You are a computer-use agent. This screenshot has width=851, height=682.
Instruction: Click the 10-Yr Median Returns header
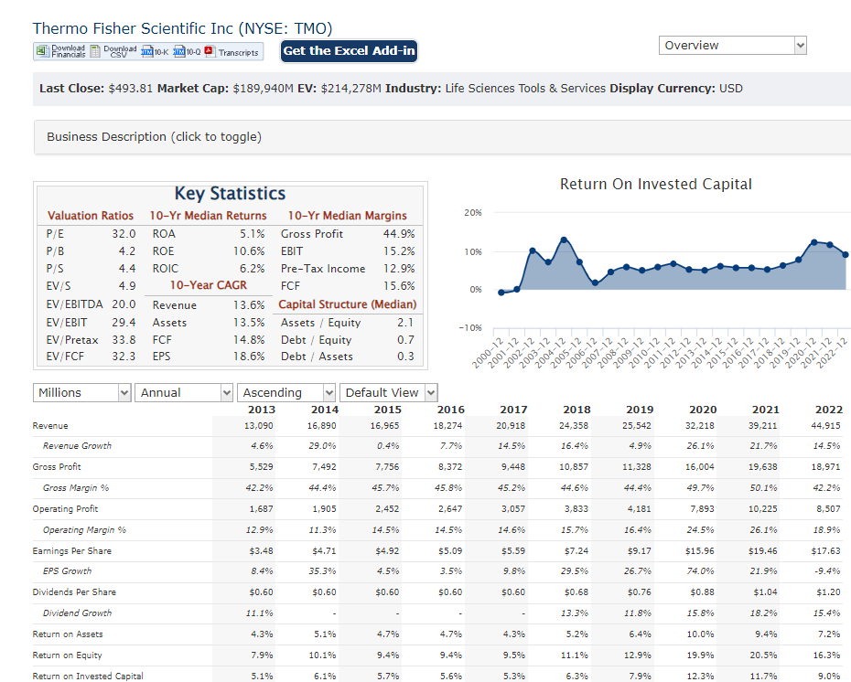(x=208, y=216)
